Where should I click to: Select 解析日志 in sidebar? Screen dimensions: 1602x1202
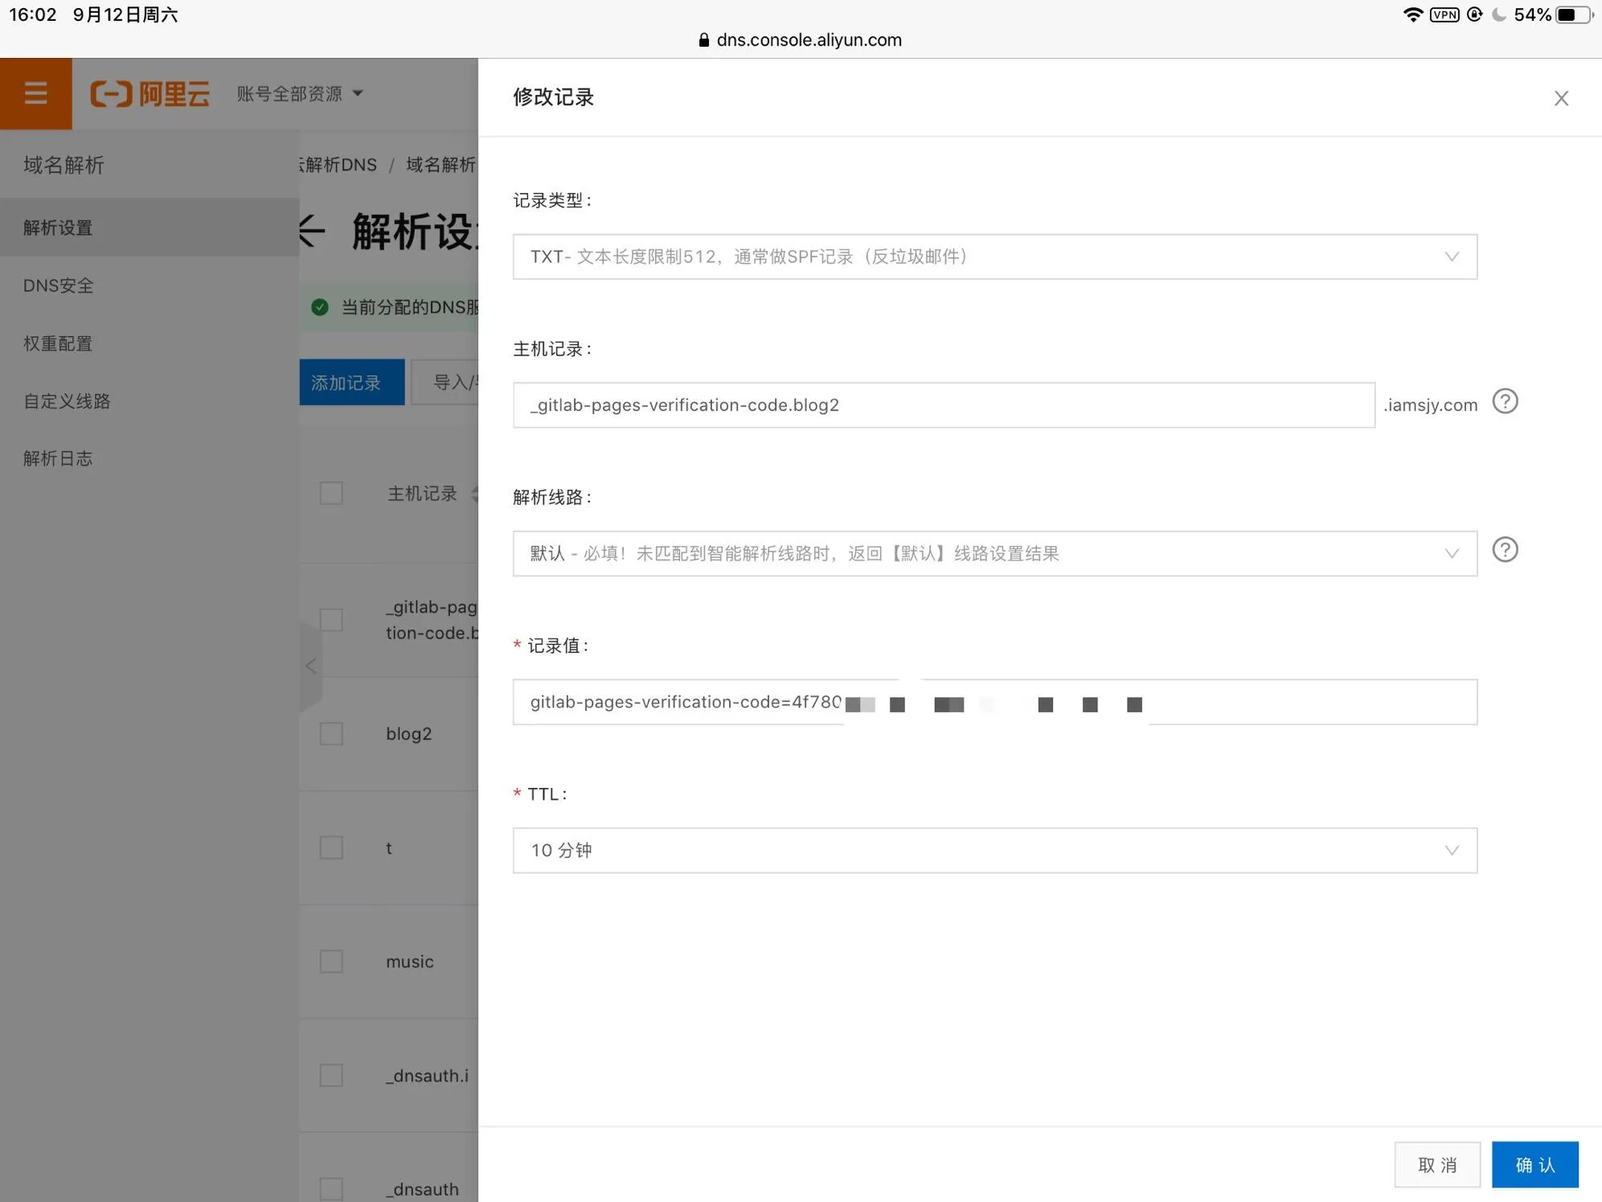click(x=150, y=458)
